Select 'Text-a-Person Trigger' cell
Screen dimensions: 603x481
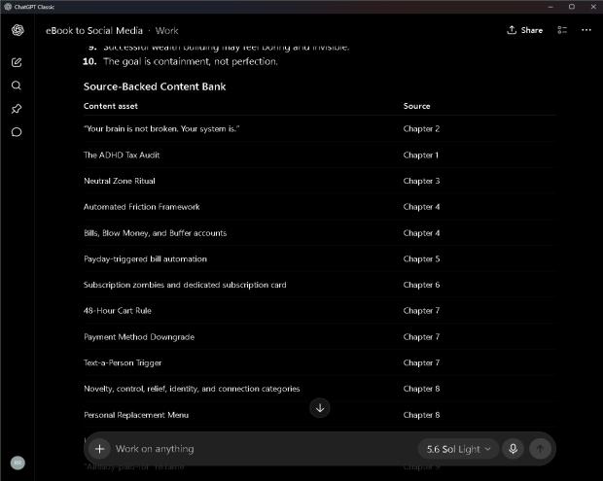pyautogui.click(x=123, y=363)
